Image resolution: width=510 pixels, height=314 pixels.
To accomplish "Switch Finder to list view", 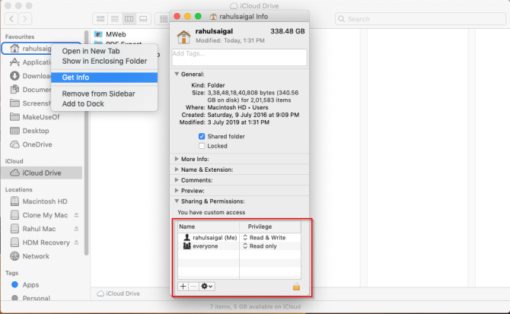I will coord(113,17).
